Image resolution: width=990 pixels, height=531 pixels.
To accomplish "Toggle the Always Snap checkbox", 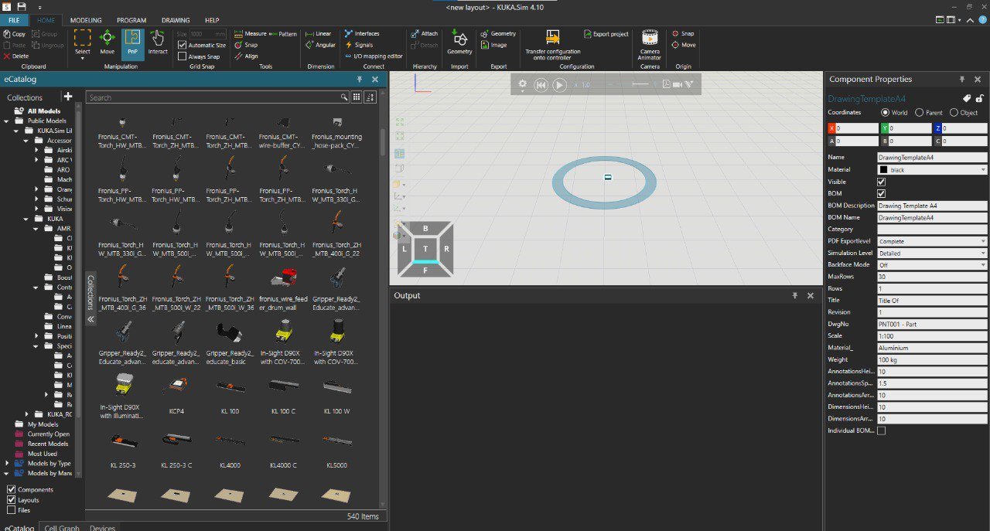I will coord(183,56).
